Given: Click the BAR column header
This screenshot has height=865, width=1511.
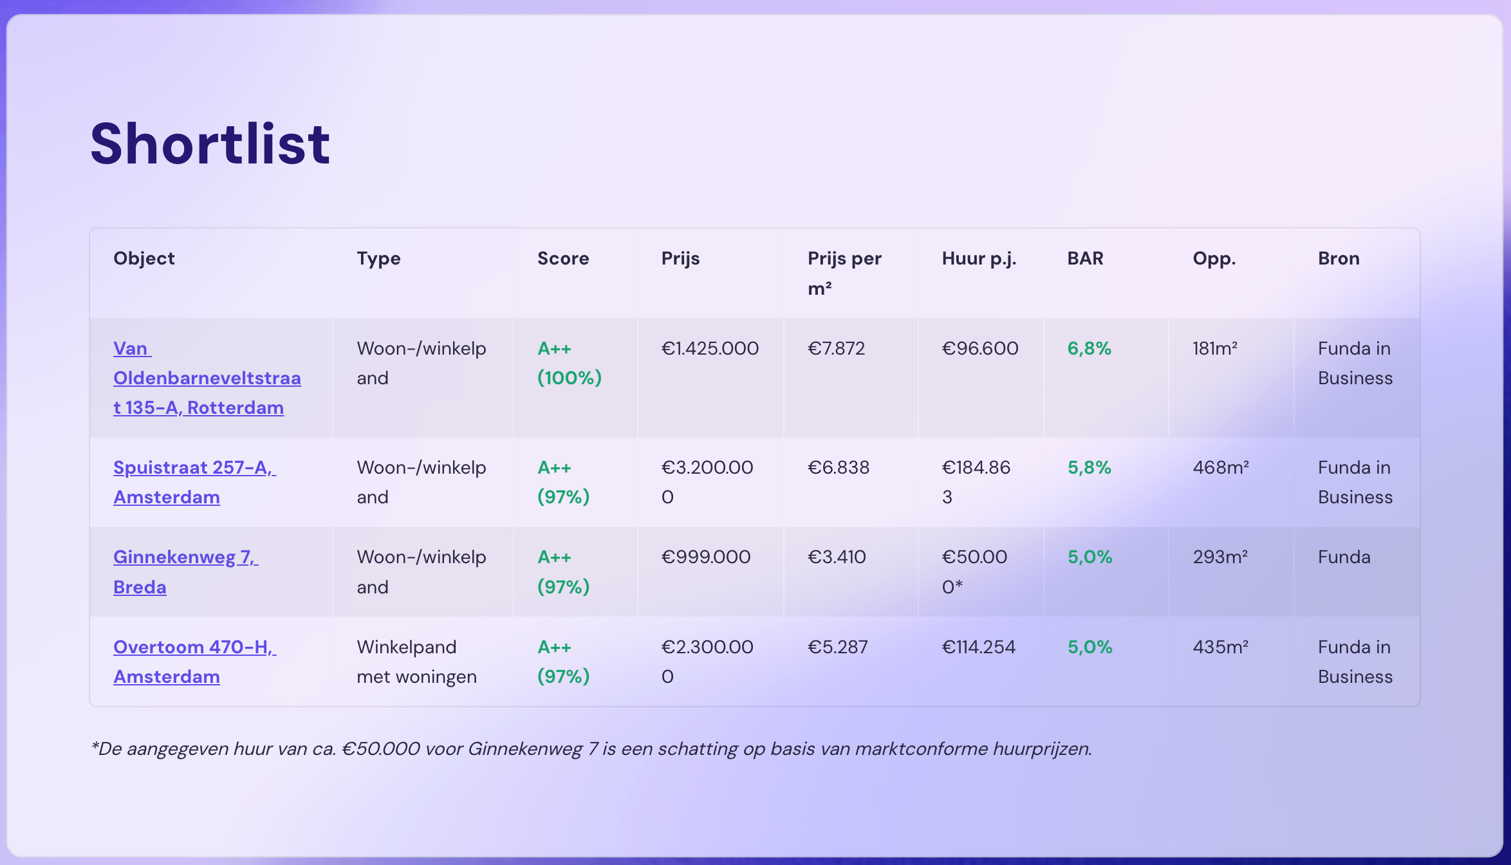Looking at the screenshot, I should 1085,259.
